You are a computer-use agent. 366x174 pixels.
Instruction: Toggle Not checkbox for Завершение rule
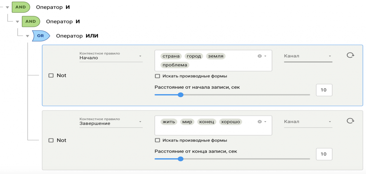point(51,140)
